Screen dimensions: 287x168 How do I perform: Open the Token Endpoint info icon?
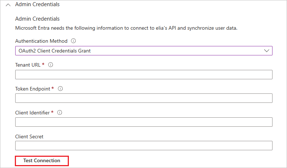60,89
